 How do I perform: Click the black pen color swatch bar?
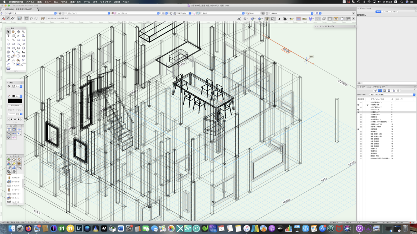coord(15,101)
